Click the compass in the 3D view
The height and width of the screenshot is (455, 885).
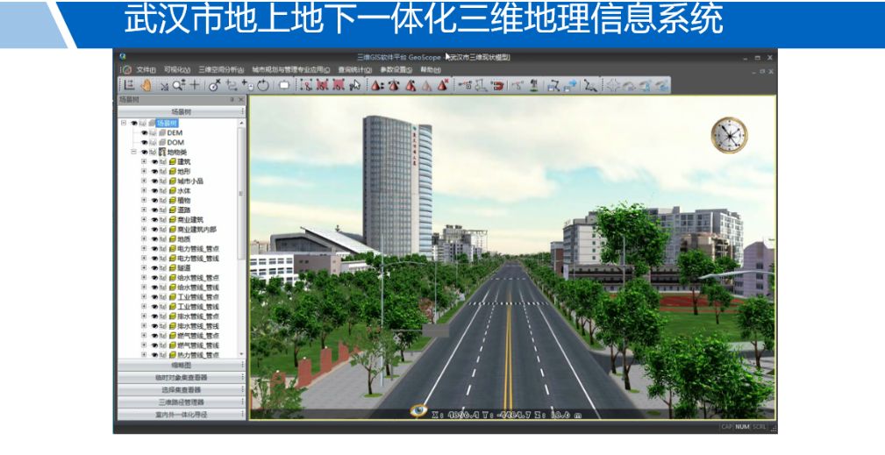coord(729,135)
